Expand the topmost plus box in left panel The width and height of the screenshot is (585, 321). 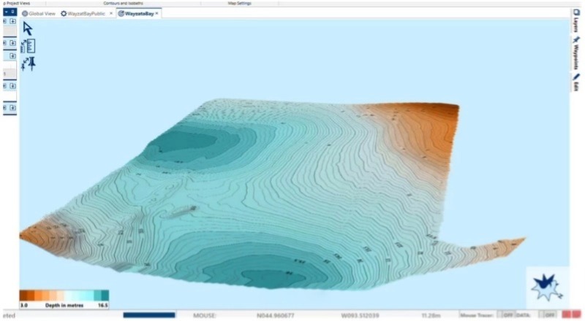(12, 21)
